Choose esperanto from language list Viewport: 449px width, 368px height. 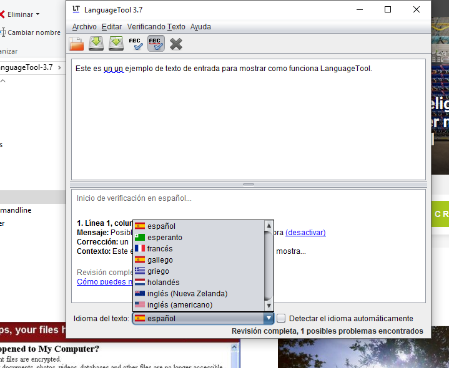(199, 237)
